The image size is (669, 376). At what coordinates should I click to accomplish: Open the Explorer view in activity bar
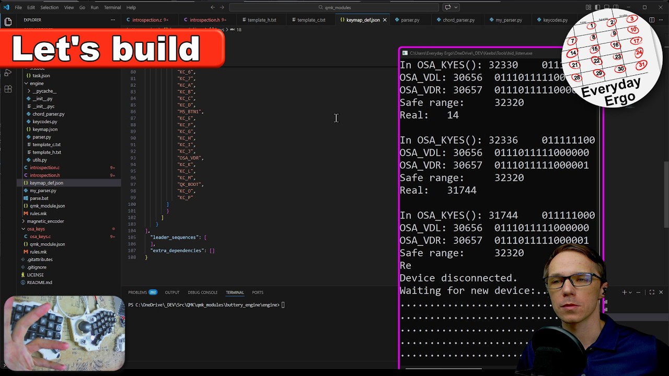tap(8, 21)
